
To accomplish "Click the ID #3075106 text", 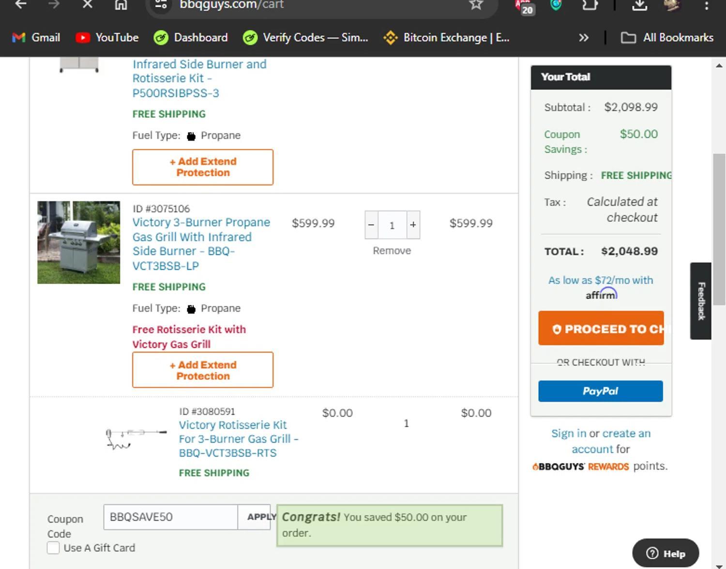I will click(161, 209).
